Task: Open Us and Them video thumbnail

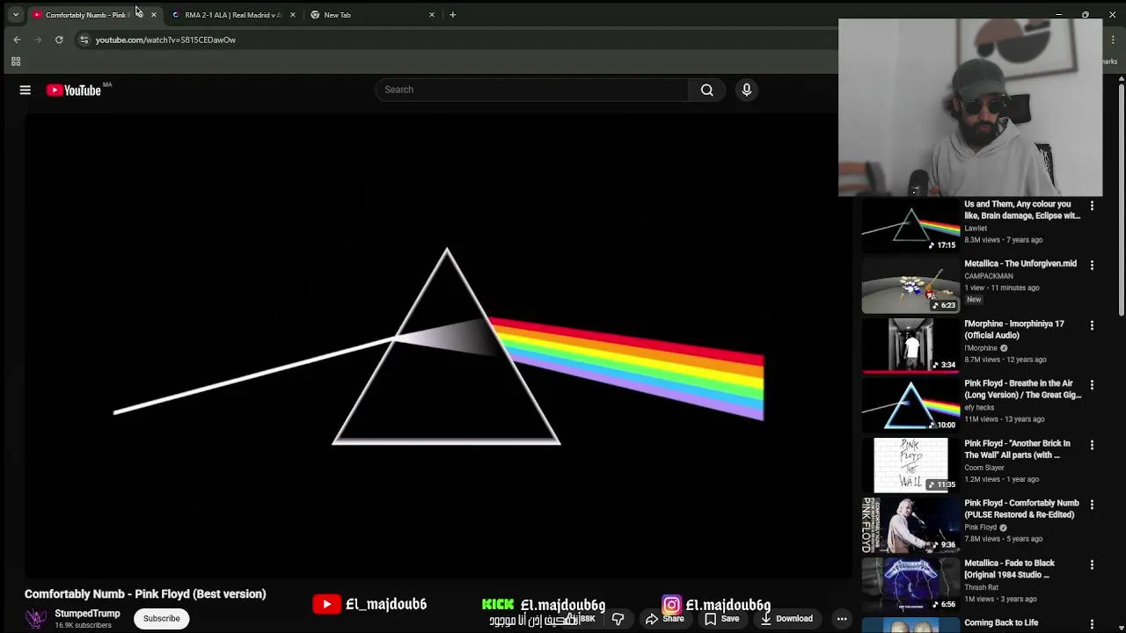Action: coord(910,226)
